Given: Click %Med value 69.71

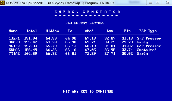Looking at the screenshot, I should [x=90, y=42].
